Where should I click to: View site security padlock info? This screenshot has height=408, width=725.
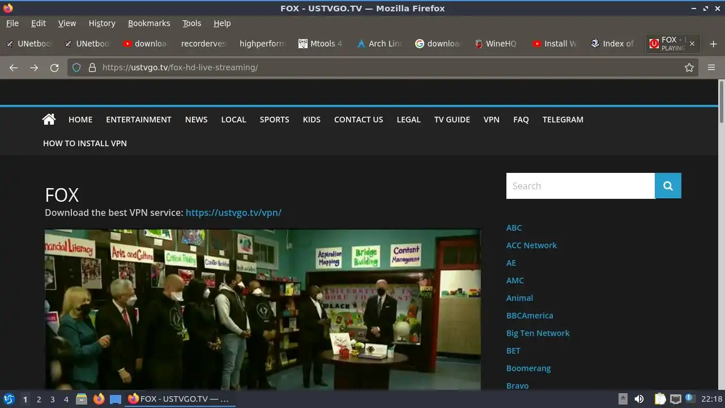[92, 67]
